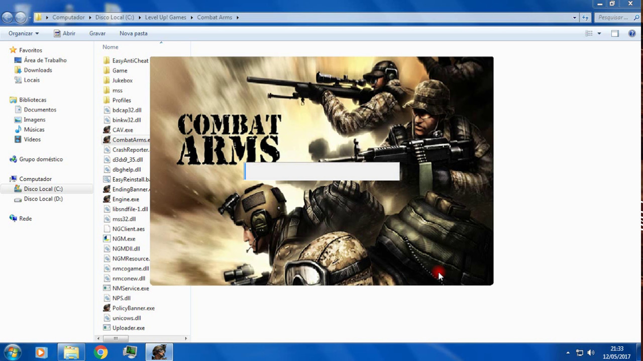
Task: Launch Google Chrome from taskbar
Action: pyautogui.click(x=100, y=352)
